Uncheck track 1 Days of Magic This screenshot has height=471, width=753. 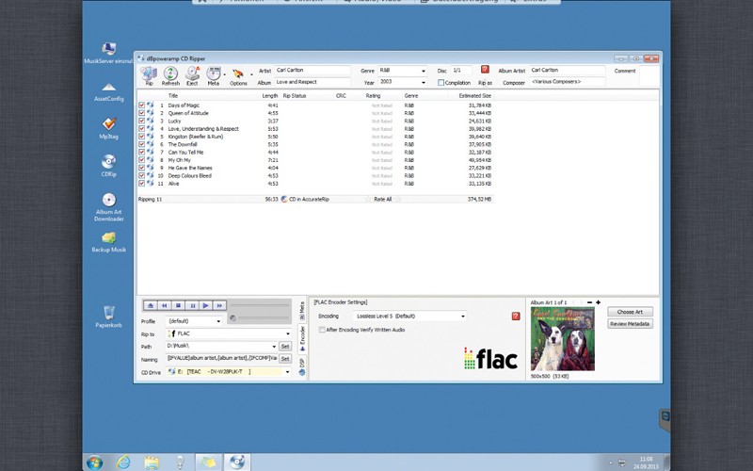[x=142, y=106]
